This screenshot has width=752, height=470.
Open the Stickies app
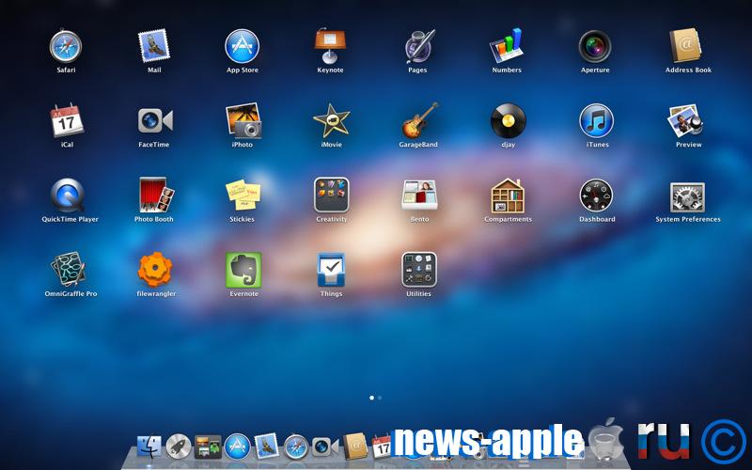click(243, 195)
